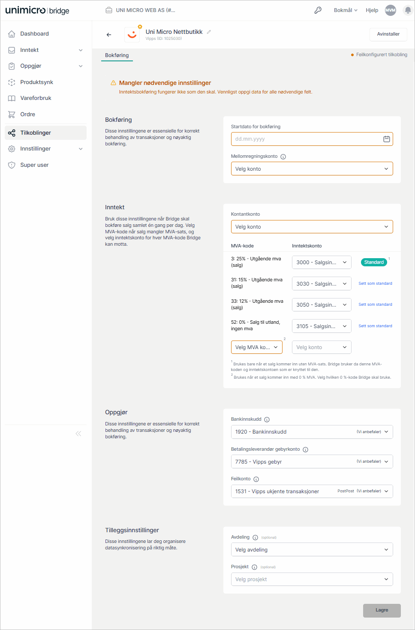
Task: Show info for Betalingsleverandør gebyrkonto
Action: [305, 449]
